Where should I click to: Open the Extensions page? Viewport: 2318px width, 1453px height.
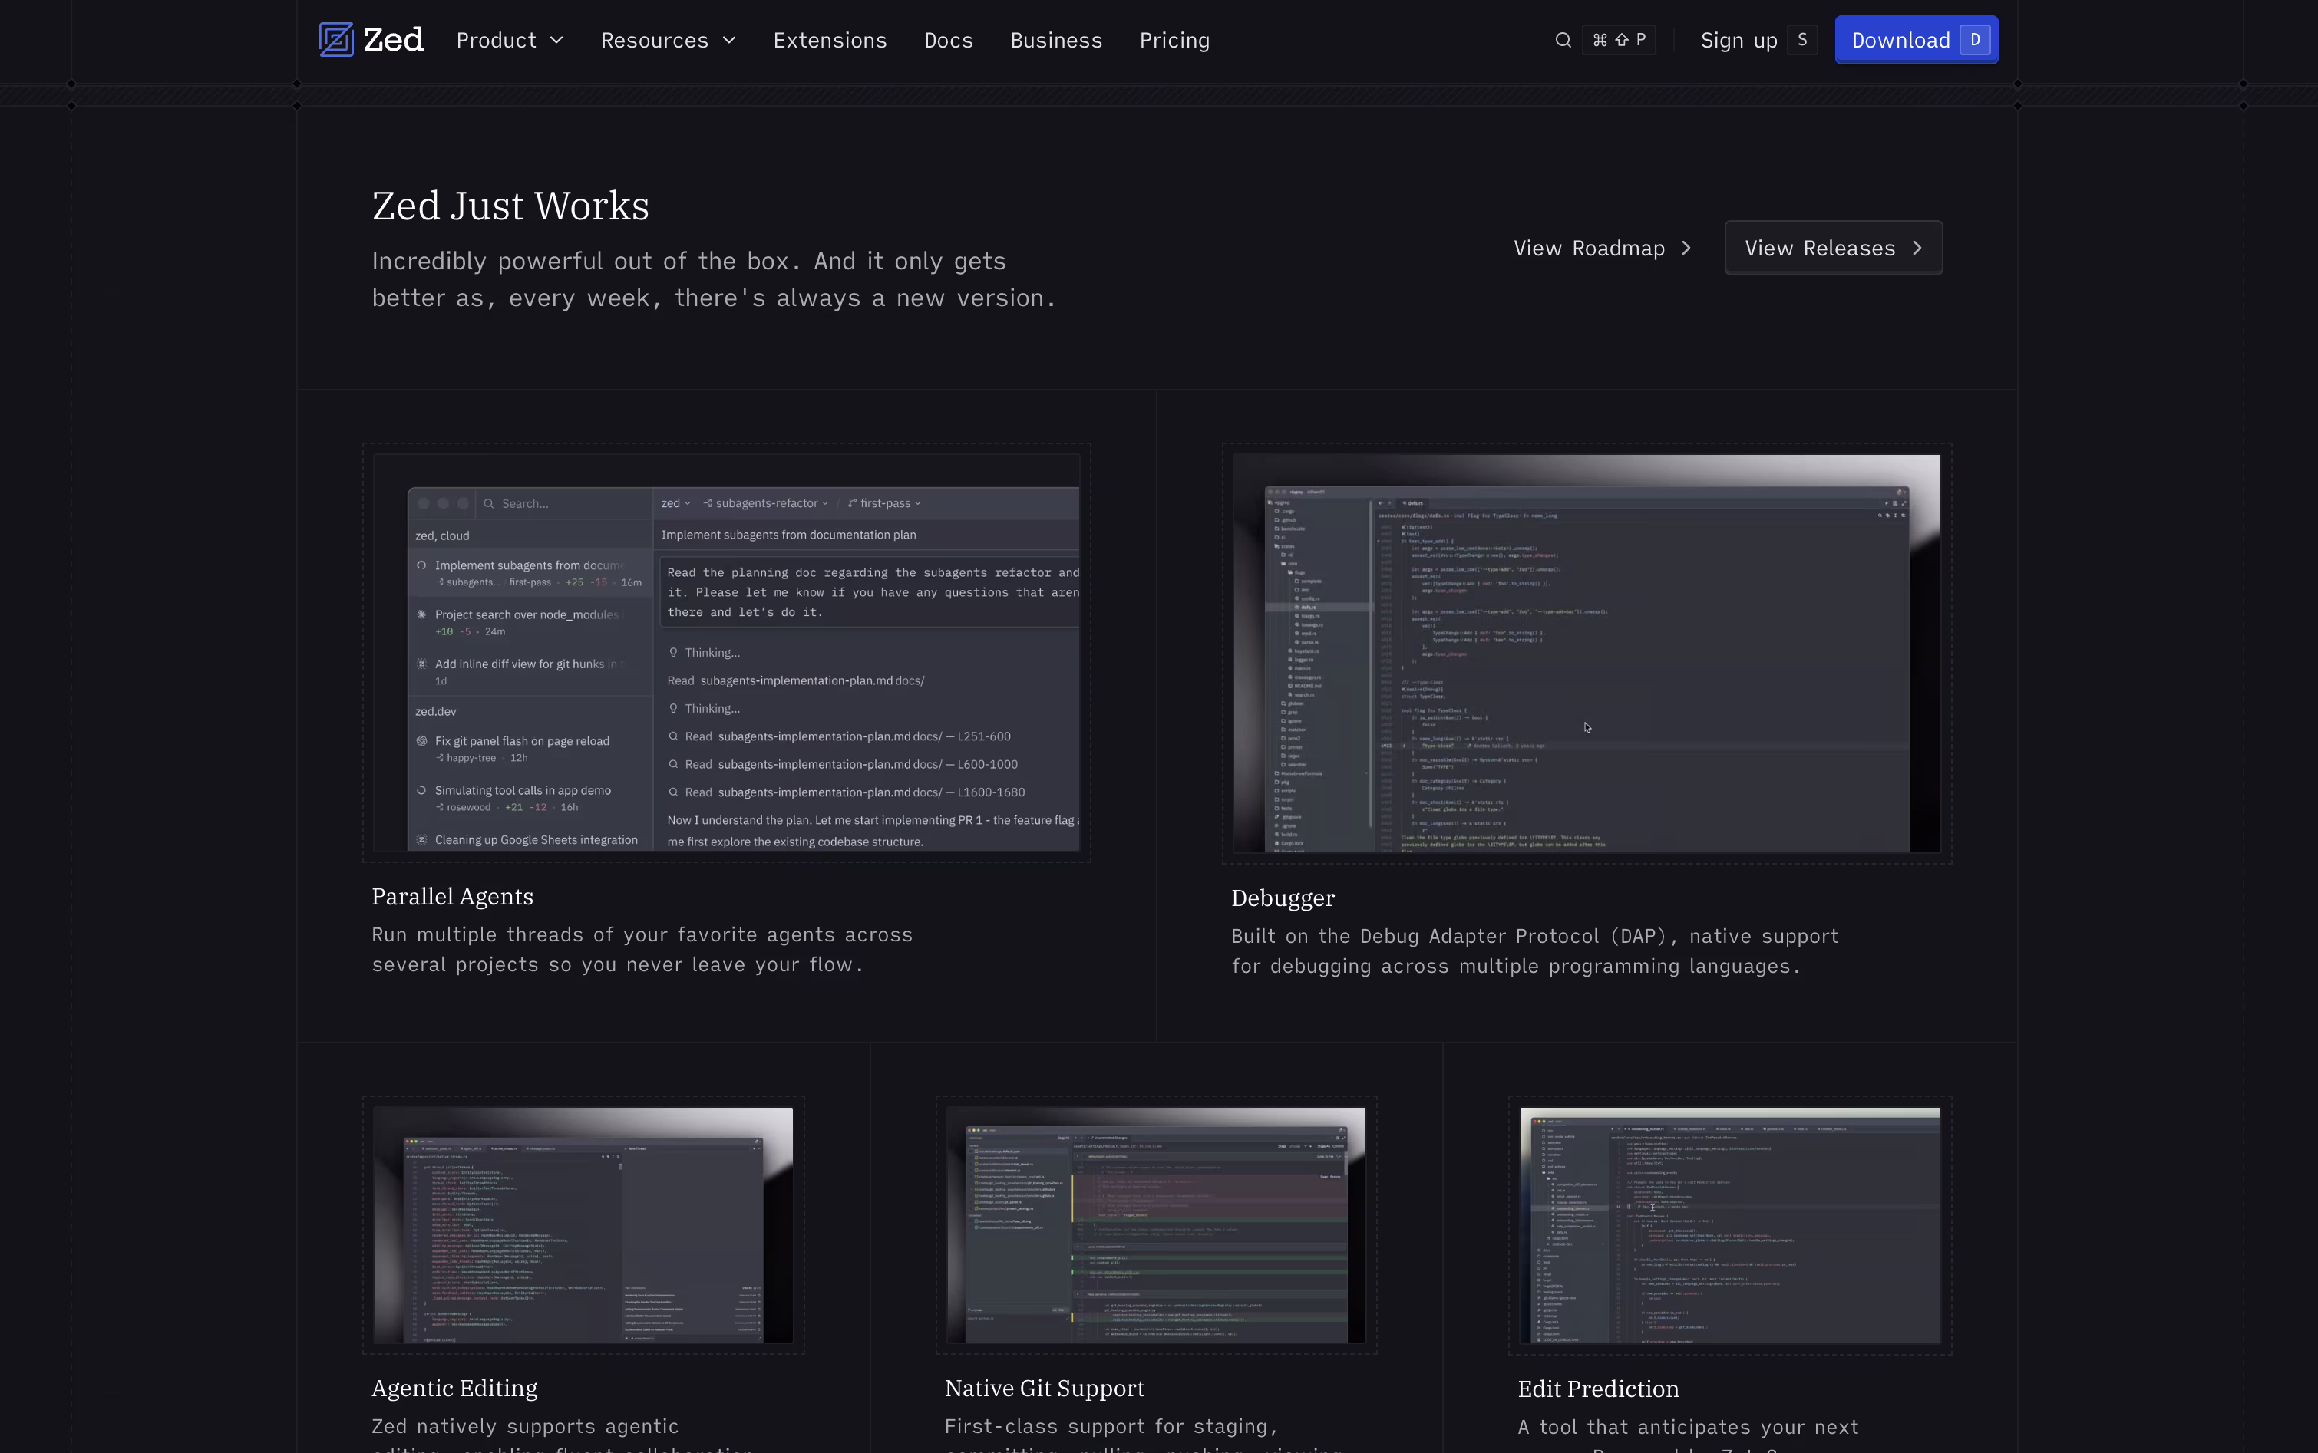(830, 41)
